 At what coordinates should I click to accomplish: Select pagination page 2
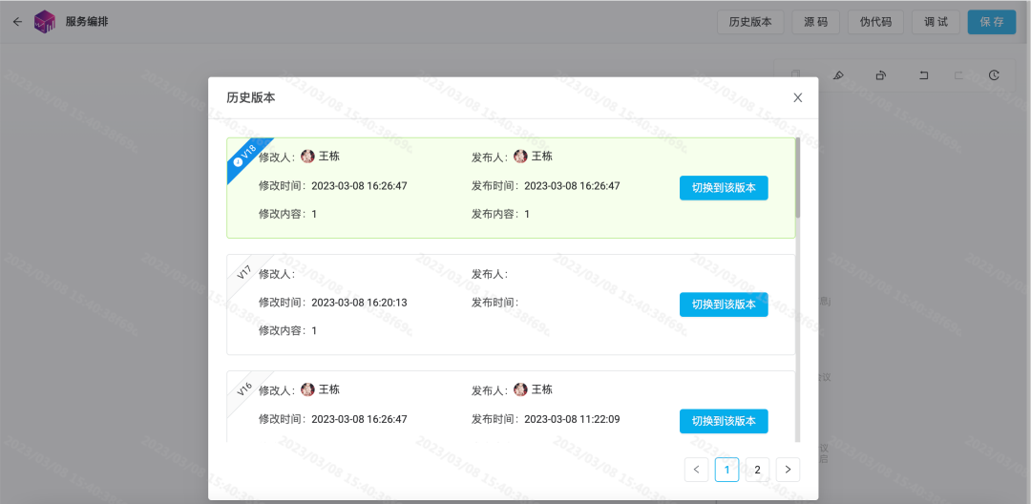click(x=757, y=470)
